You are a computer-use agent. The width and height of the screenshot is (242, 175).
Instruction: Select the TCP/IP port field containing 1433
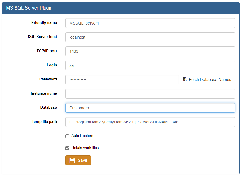click(150, 51)
